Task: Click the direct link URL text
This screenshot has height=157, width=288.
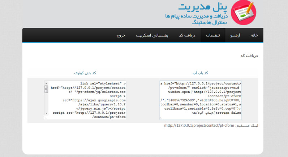Action: click(199, 126)
